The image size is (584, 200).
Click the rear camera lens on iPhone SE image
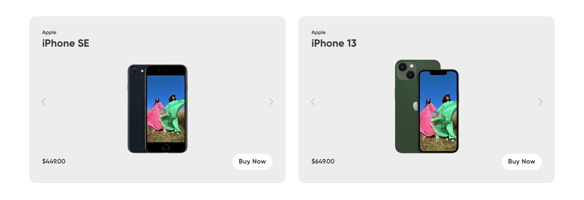coord(134,71)
